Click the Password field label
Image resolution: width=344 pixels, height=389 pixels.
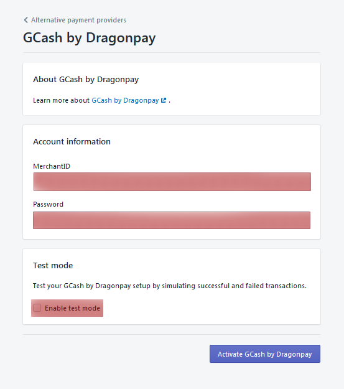pos(48,204)
